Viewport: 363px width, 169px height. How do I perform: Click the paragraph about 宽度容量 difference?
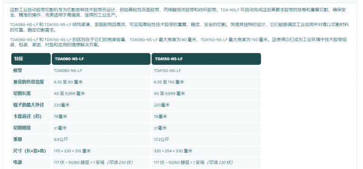point(178,42)
